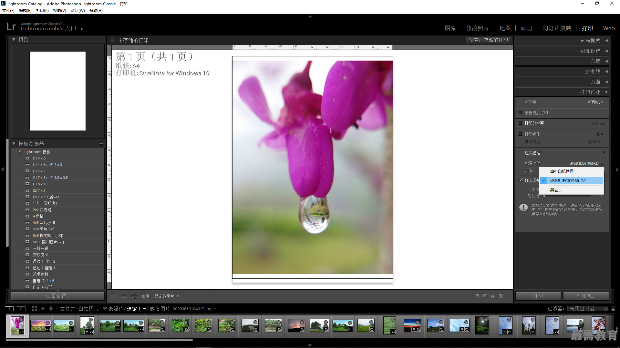Screen dimensions: 620x348
Task: Enable 草稿模式打印 checkbox
Action: coord(520,113)
